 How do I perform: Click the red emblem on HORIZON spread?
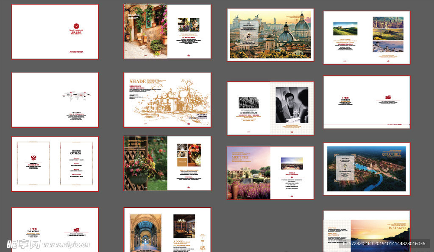coord(387,98)
